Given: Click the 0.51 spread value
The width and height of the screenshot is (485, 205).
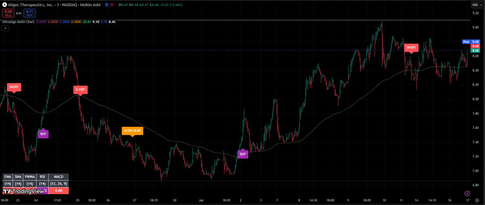Looking at the screenshot, I should pos(19,13).
